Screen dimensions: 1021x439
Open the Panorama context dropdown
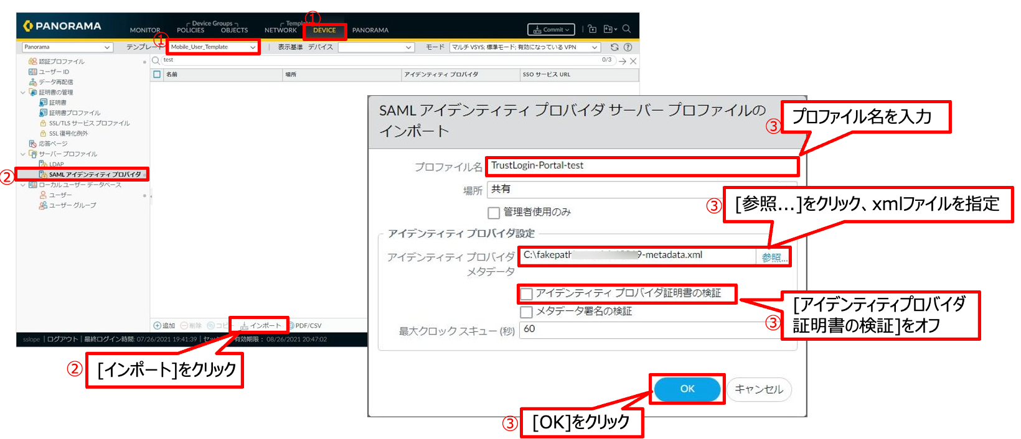[x=67, y=47]
